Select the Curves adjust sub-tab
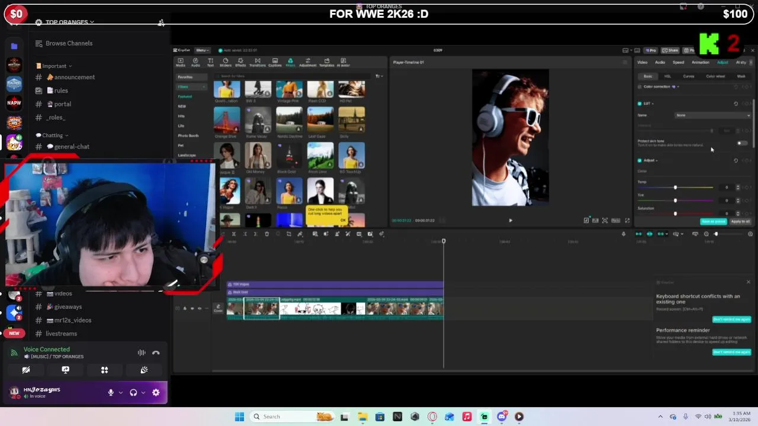Image resolution: width=758 pixels, height=426 pixels. 689,76
